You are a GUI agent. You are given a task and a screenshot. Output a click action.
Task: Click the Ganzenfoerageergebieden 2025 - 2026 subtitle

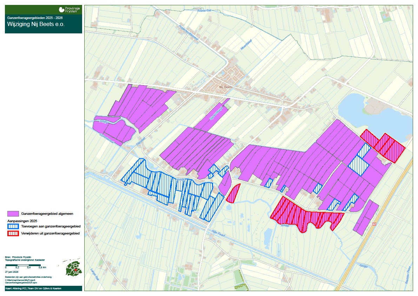[x=35, y=17]
